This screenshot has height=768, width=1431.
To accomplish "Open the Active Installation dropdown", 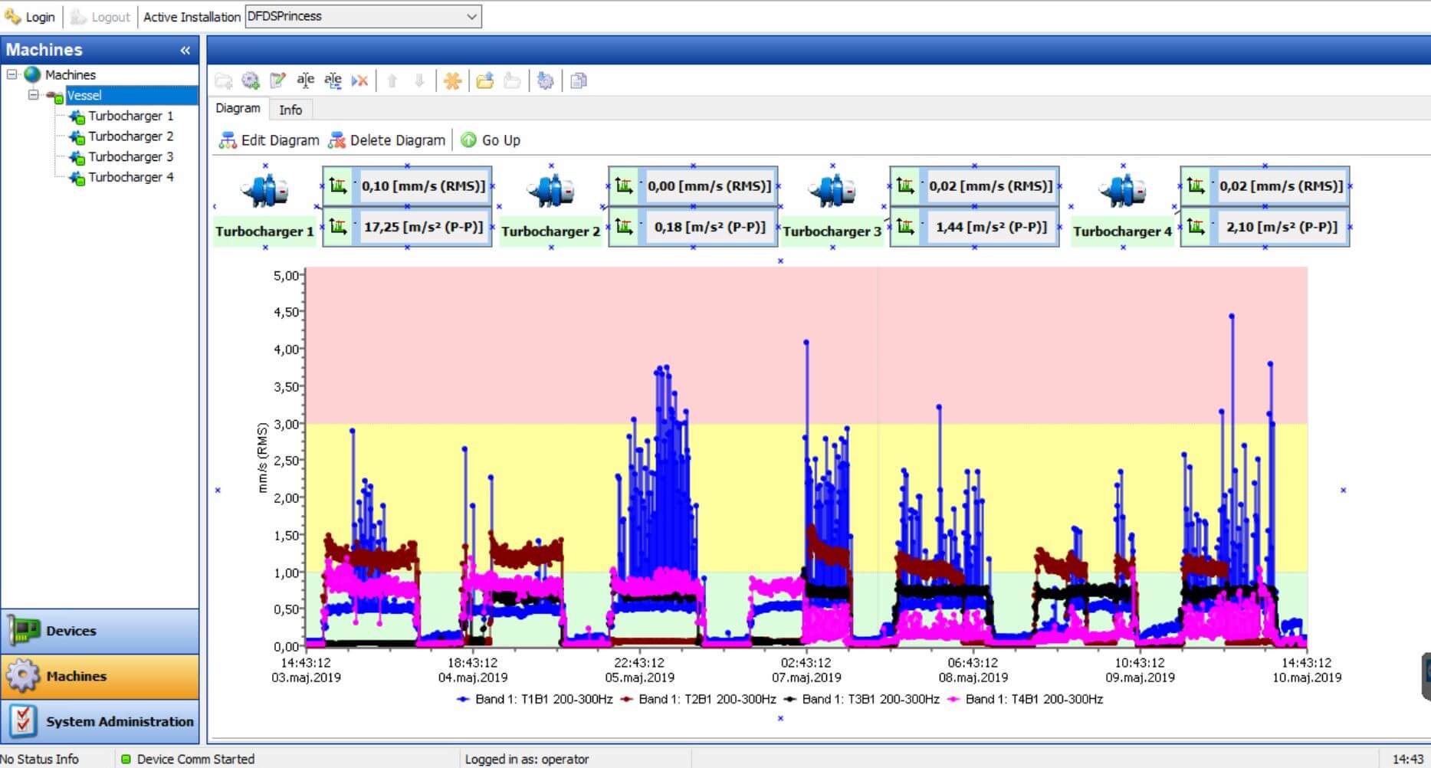I will 471,17.
